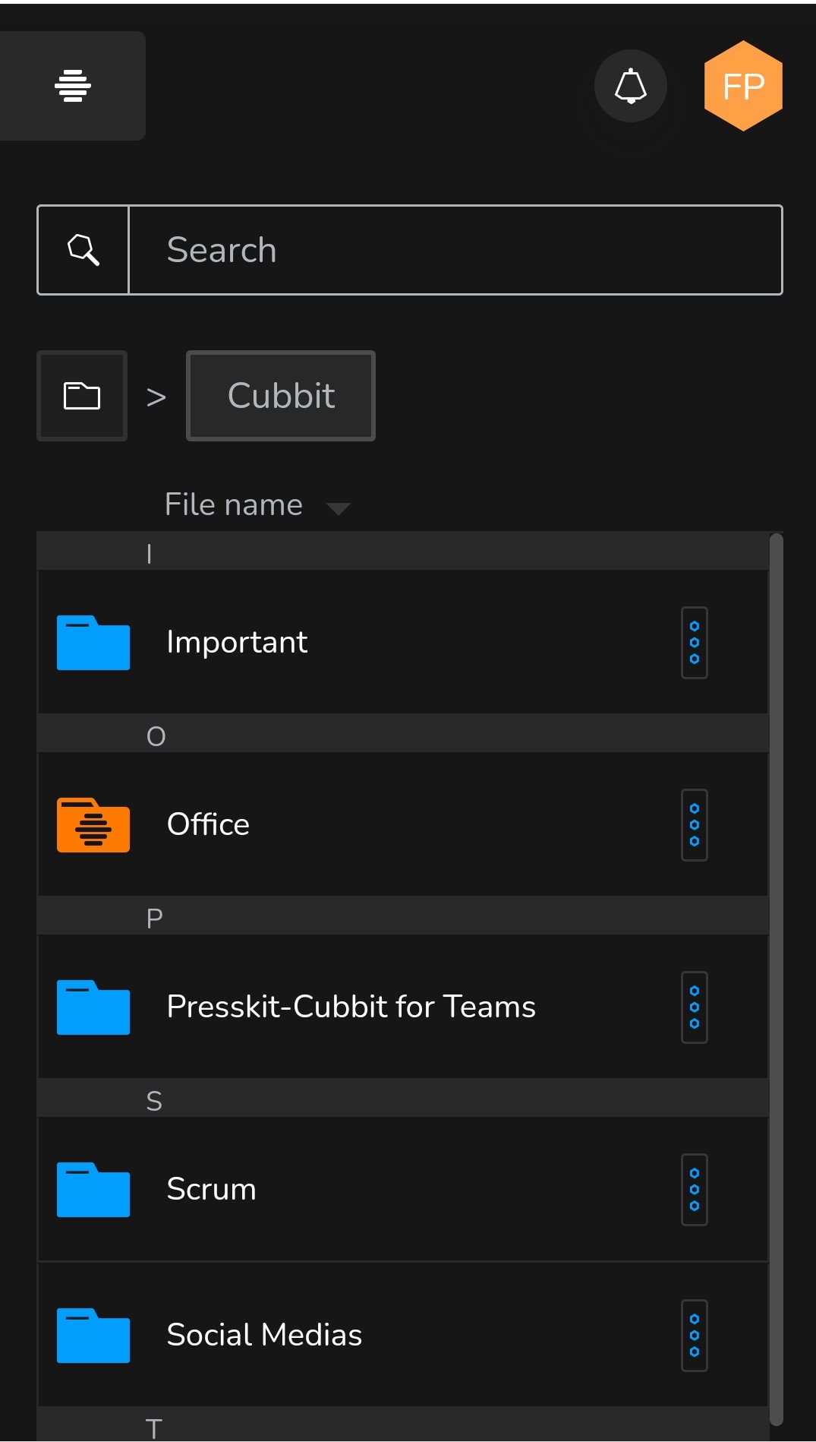Open the Cubbit hamburger menu

coord(73,85)
